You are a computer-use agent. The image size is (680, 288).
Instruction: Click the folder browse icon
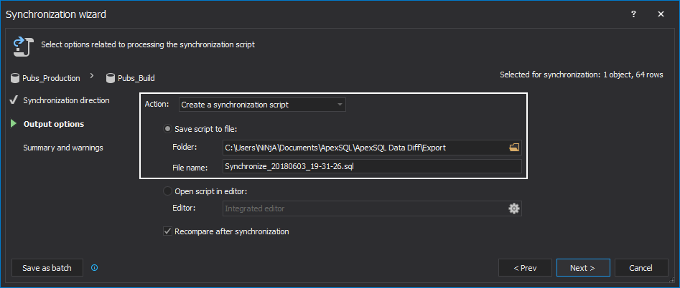[513, 148]
